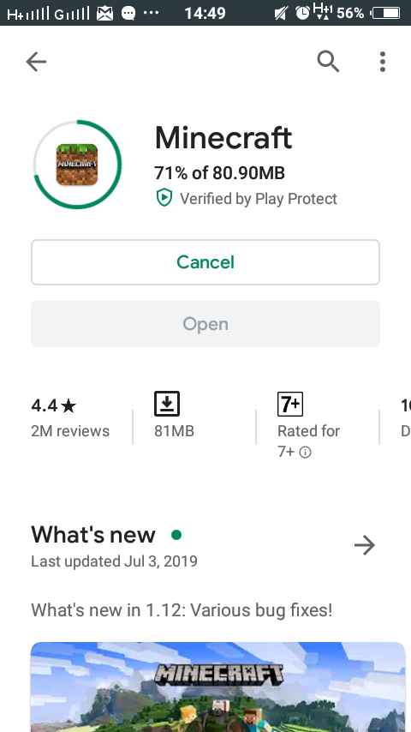
Task: Open the Minecraft screenshot thumbnail
Action: point(217,687)
